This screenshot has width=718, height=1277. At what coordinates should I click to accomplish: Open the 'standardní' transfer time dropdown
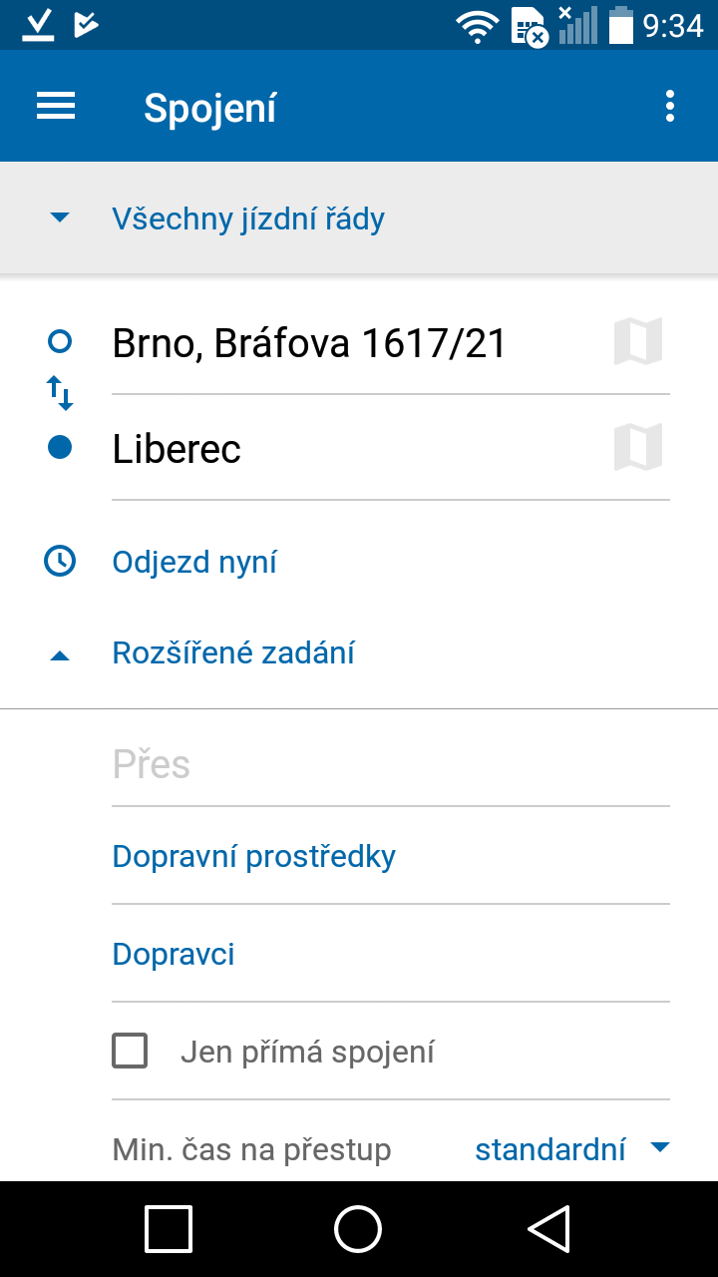click(570, 1149)
